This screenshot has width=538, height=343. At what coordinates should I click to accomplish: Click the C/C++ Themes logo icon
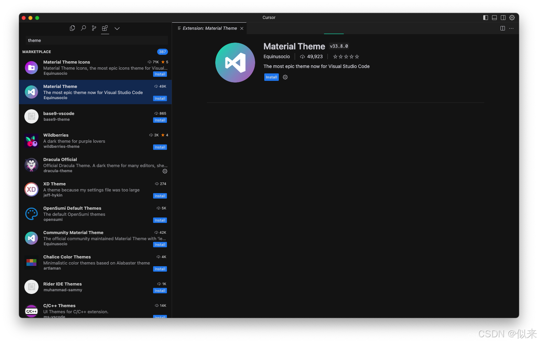point(31,311)
